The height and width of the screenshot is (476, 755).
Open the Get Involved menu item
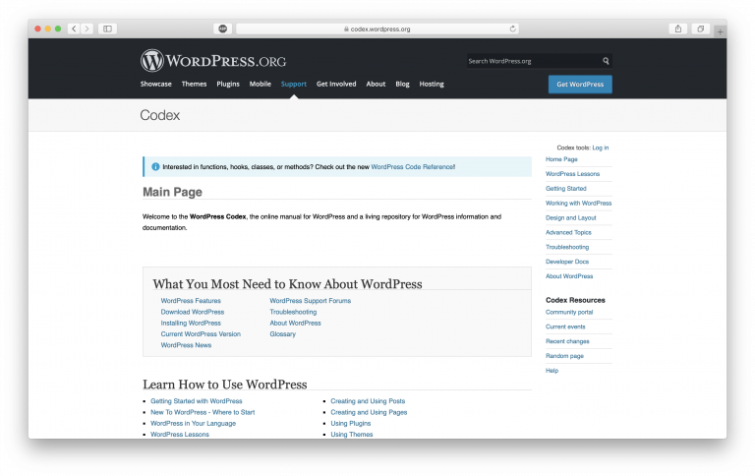(x=336, y=84)
